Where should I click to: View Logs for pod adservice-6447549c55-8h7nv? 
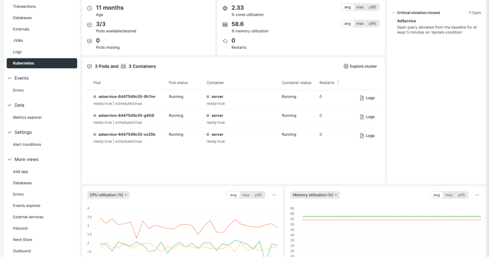[367, 97]
